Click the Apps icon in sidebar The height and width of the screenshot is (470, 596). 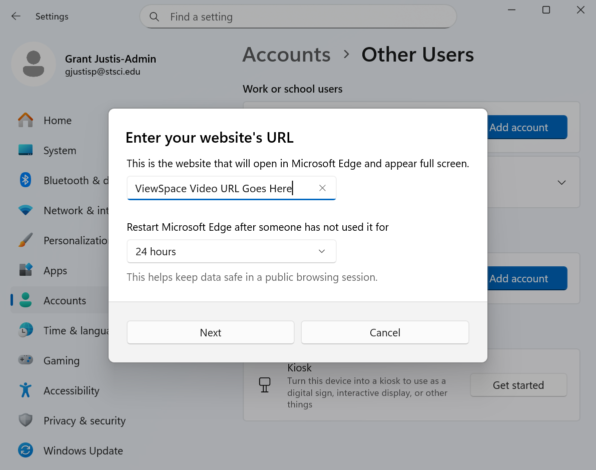(x=26, y=270)
